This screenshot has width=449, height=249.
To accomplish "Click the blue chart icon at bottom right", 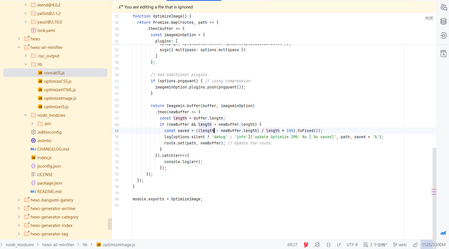I will pyautogui.click(x=443, y=233).
